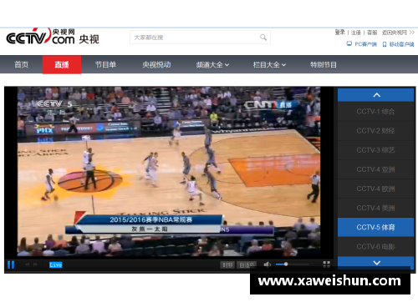Click the search magnifier icon
The width and height of the screenshot is (418, 302).
point(263,38)
